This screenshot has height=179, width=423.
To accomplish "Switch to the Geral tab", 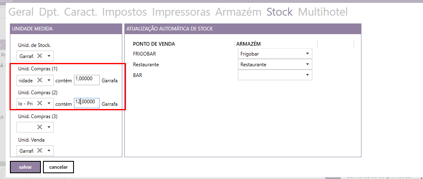I will click(21, 12).
